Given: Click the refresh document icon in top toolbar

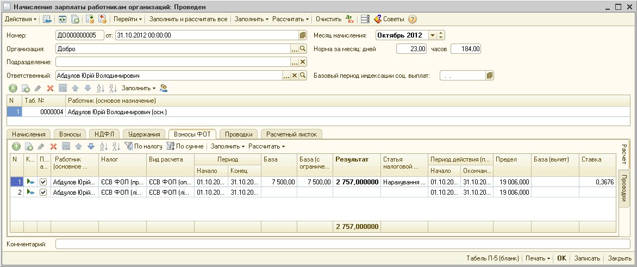Looking at the screenshot, I should click(63, 19).
